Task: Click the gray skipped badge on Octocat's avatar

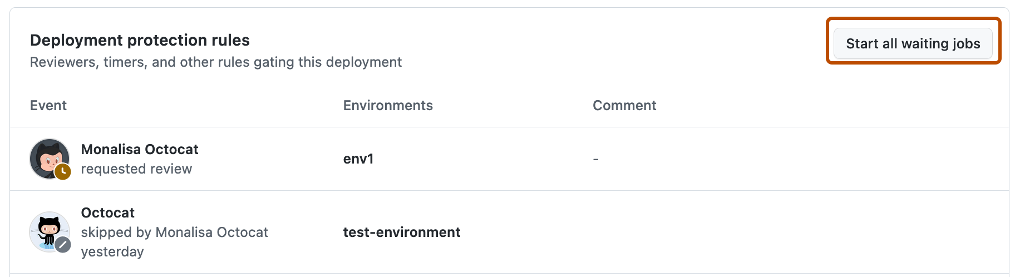Action: click(x=63, y=244)
